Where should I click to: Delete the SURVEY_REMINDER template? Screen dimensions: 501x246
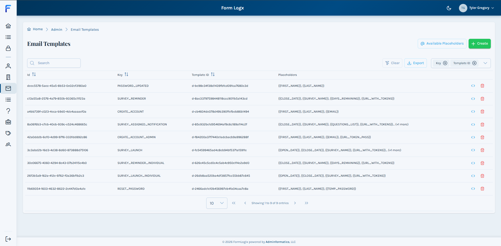482,99
